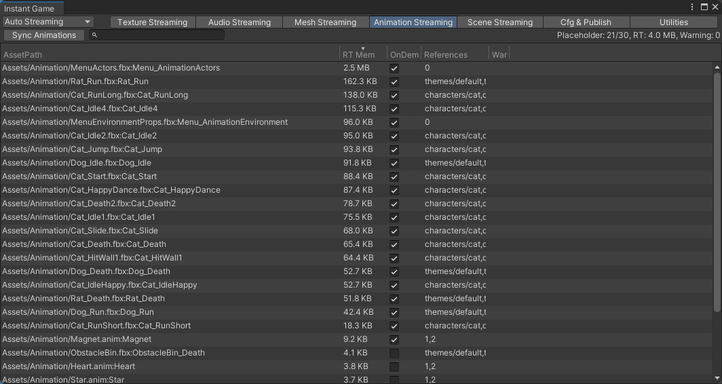Toggle OnDemand checkbox for Magnet animation
722x384 pixels.
pos(394,339)
